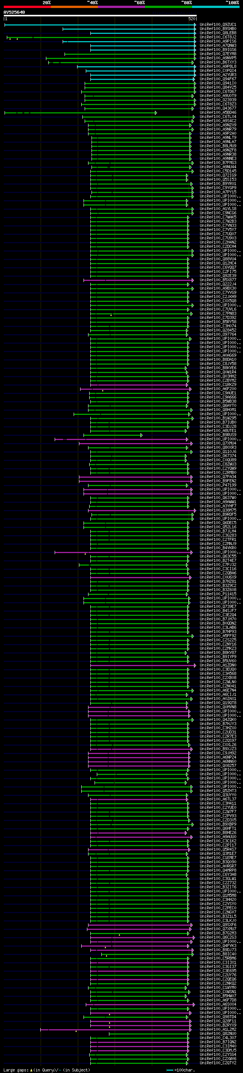The width and height of the screenshot is (243, 1073).
Task: Select hit label UniRef100_A9P8L8
Action: [218, 67]
